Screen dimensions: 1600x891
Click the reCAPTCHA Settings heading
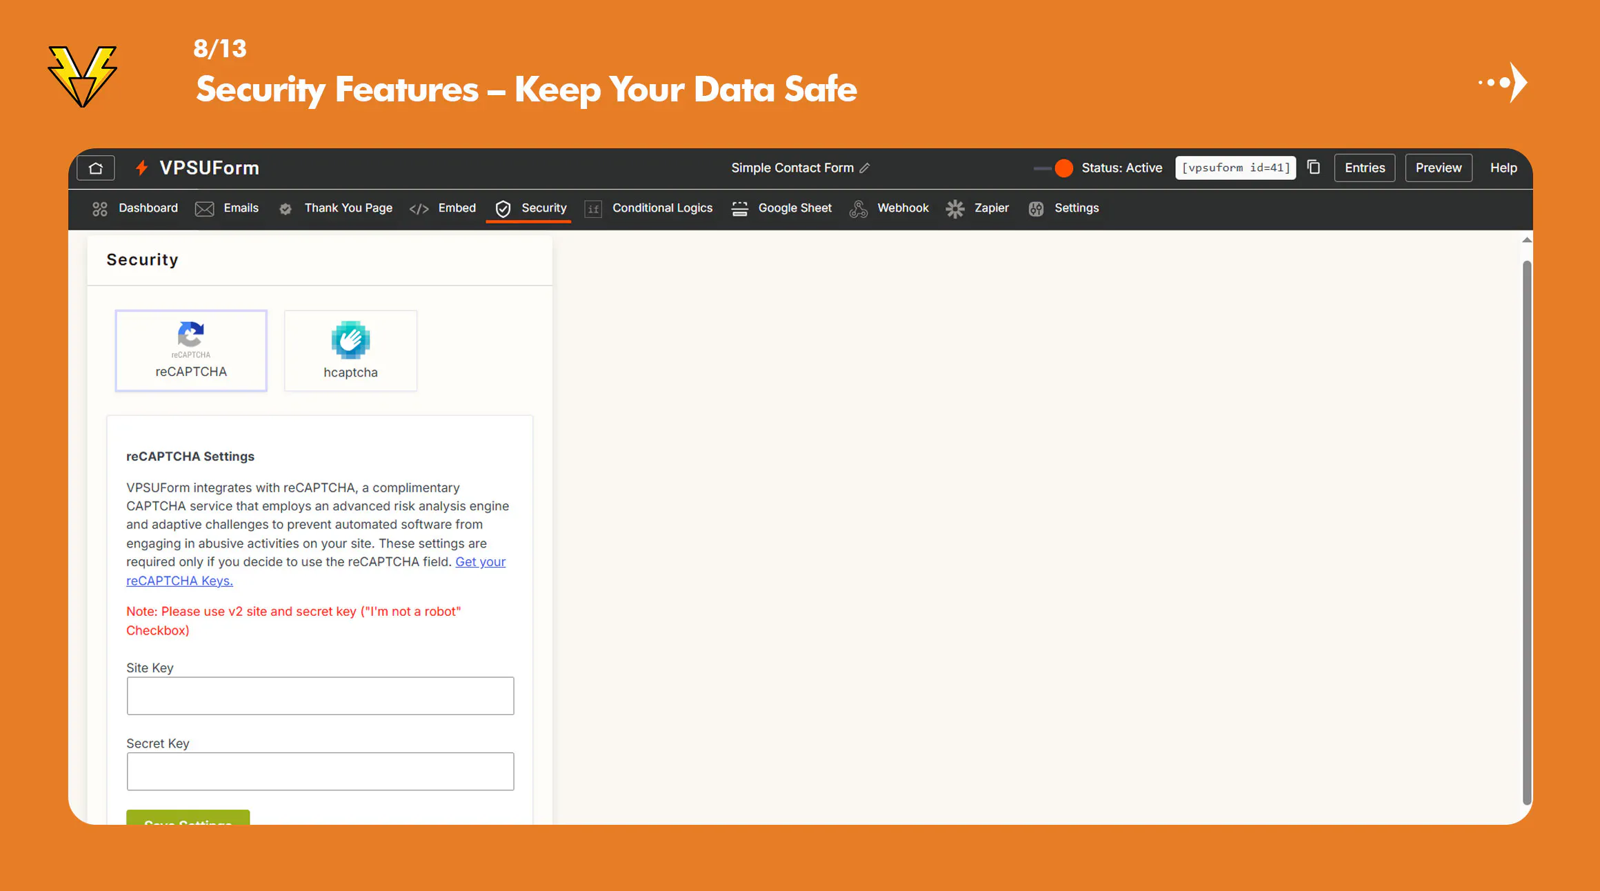tap(190, 457)
